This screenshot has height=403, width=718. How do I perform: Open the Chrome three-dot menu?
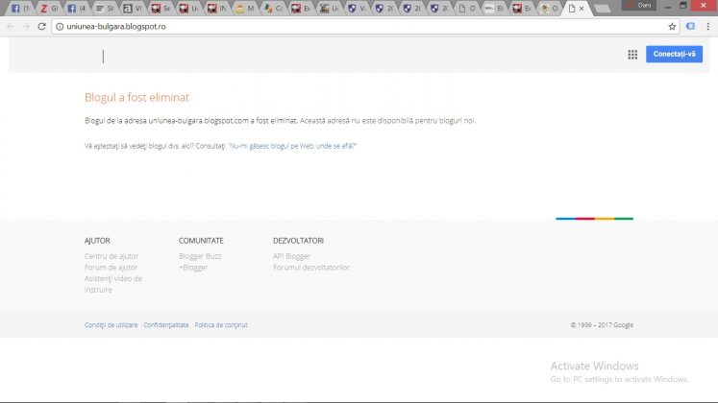click(x=707, y=26)
